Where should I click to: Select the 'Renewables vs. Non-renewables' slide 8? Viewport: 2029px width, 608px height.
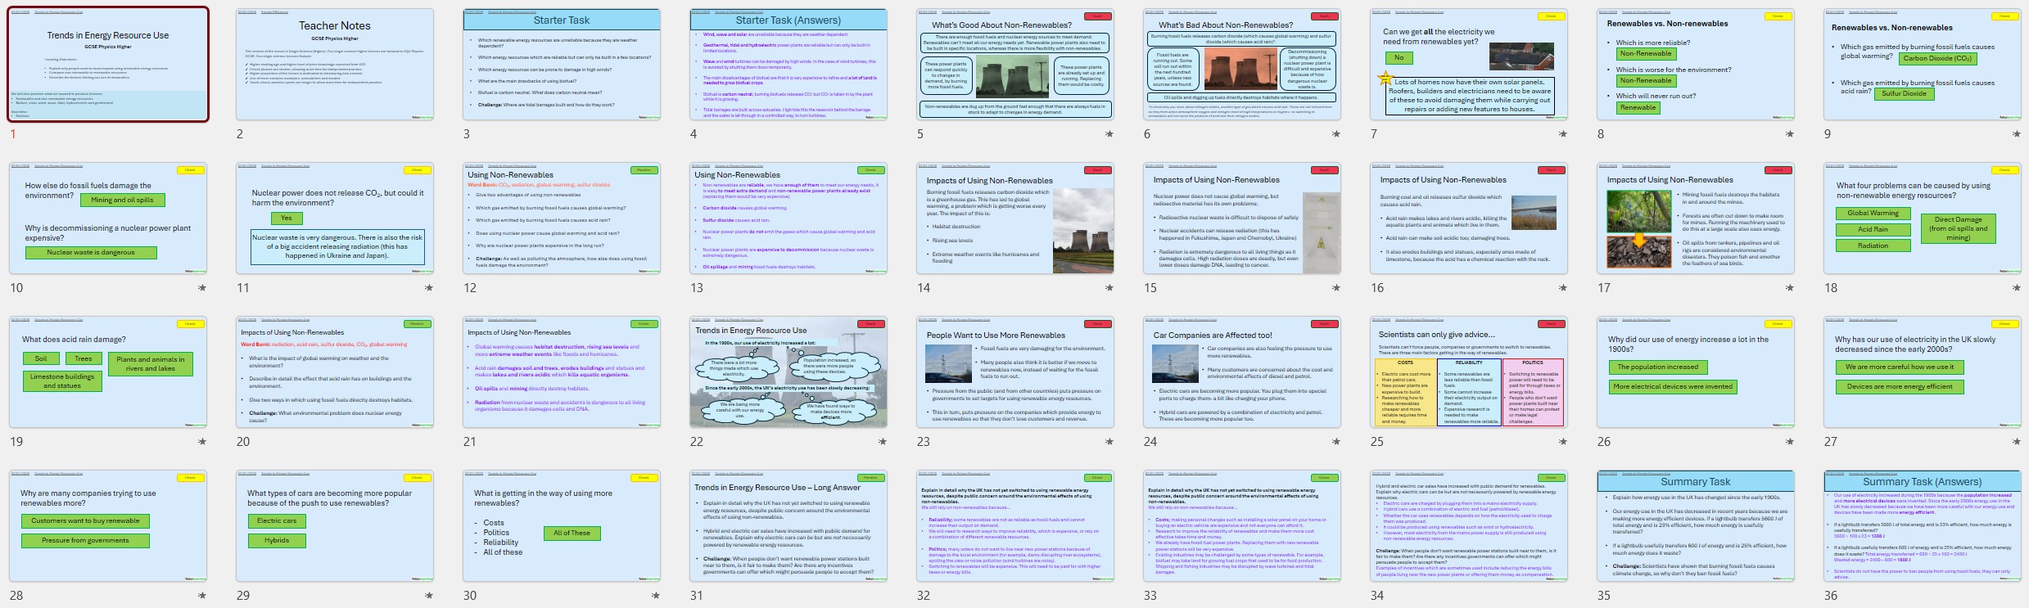[x=1696, y=65]
